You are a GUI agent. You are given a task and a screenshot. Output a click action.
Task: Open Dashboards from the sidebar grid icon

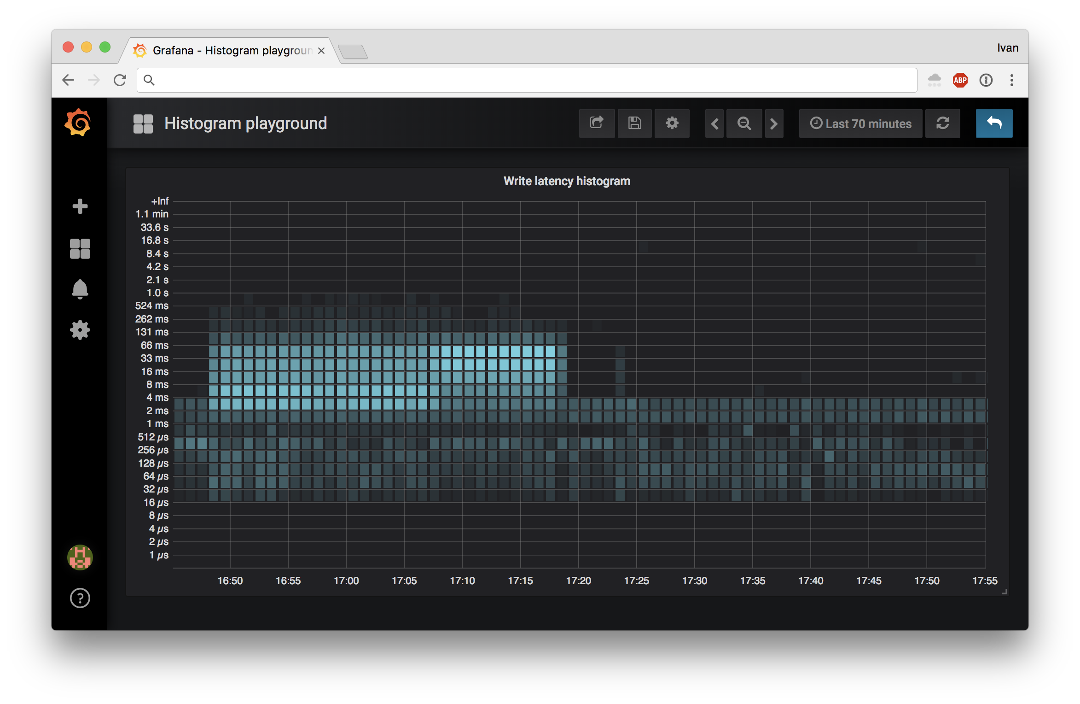(x=80, y=249)
